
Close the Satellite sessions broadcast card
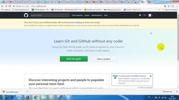[x=150, y=76]
